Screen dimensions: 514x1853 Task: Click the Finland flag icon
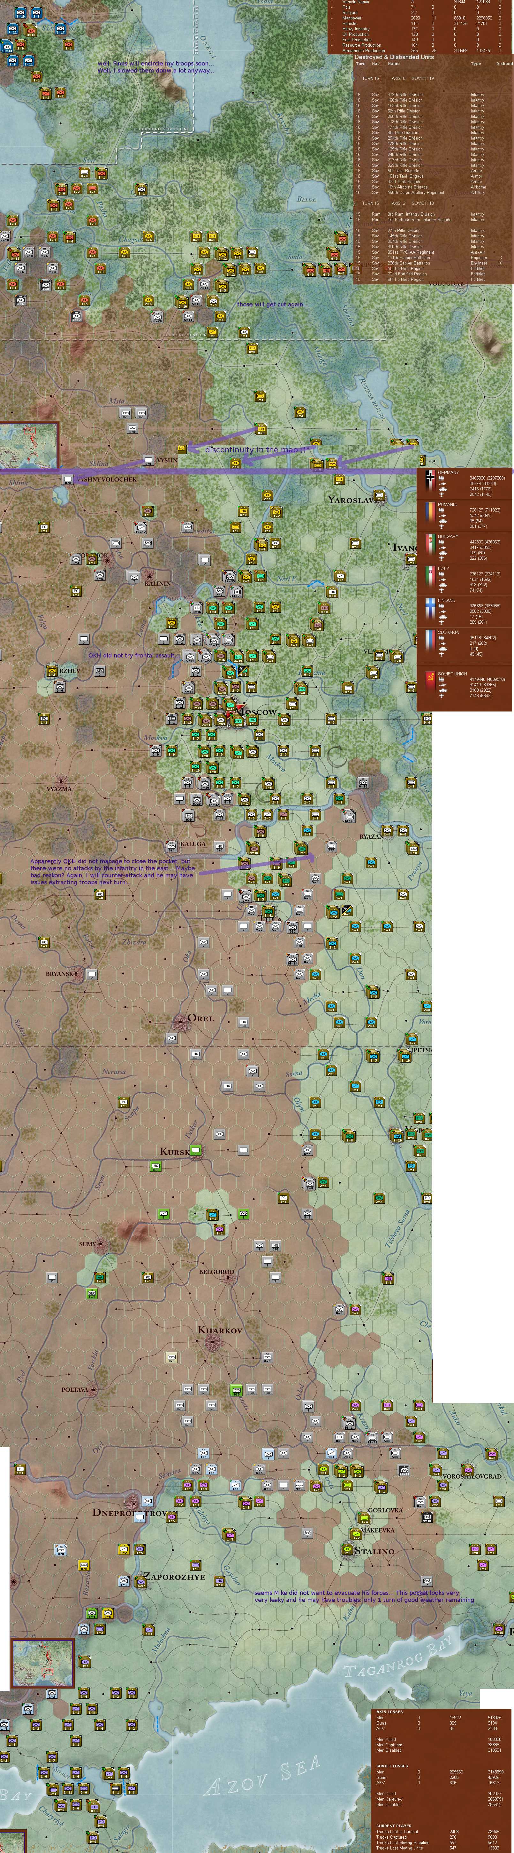pyautogui.click(x=431, y=609)
